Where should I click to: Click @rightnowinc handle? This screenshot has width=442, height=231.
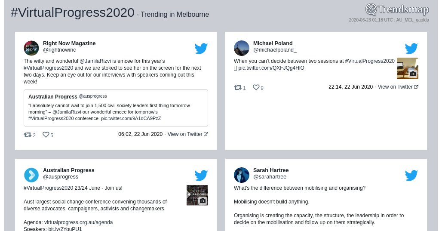59,50
